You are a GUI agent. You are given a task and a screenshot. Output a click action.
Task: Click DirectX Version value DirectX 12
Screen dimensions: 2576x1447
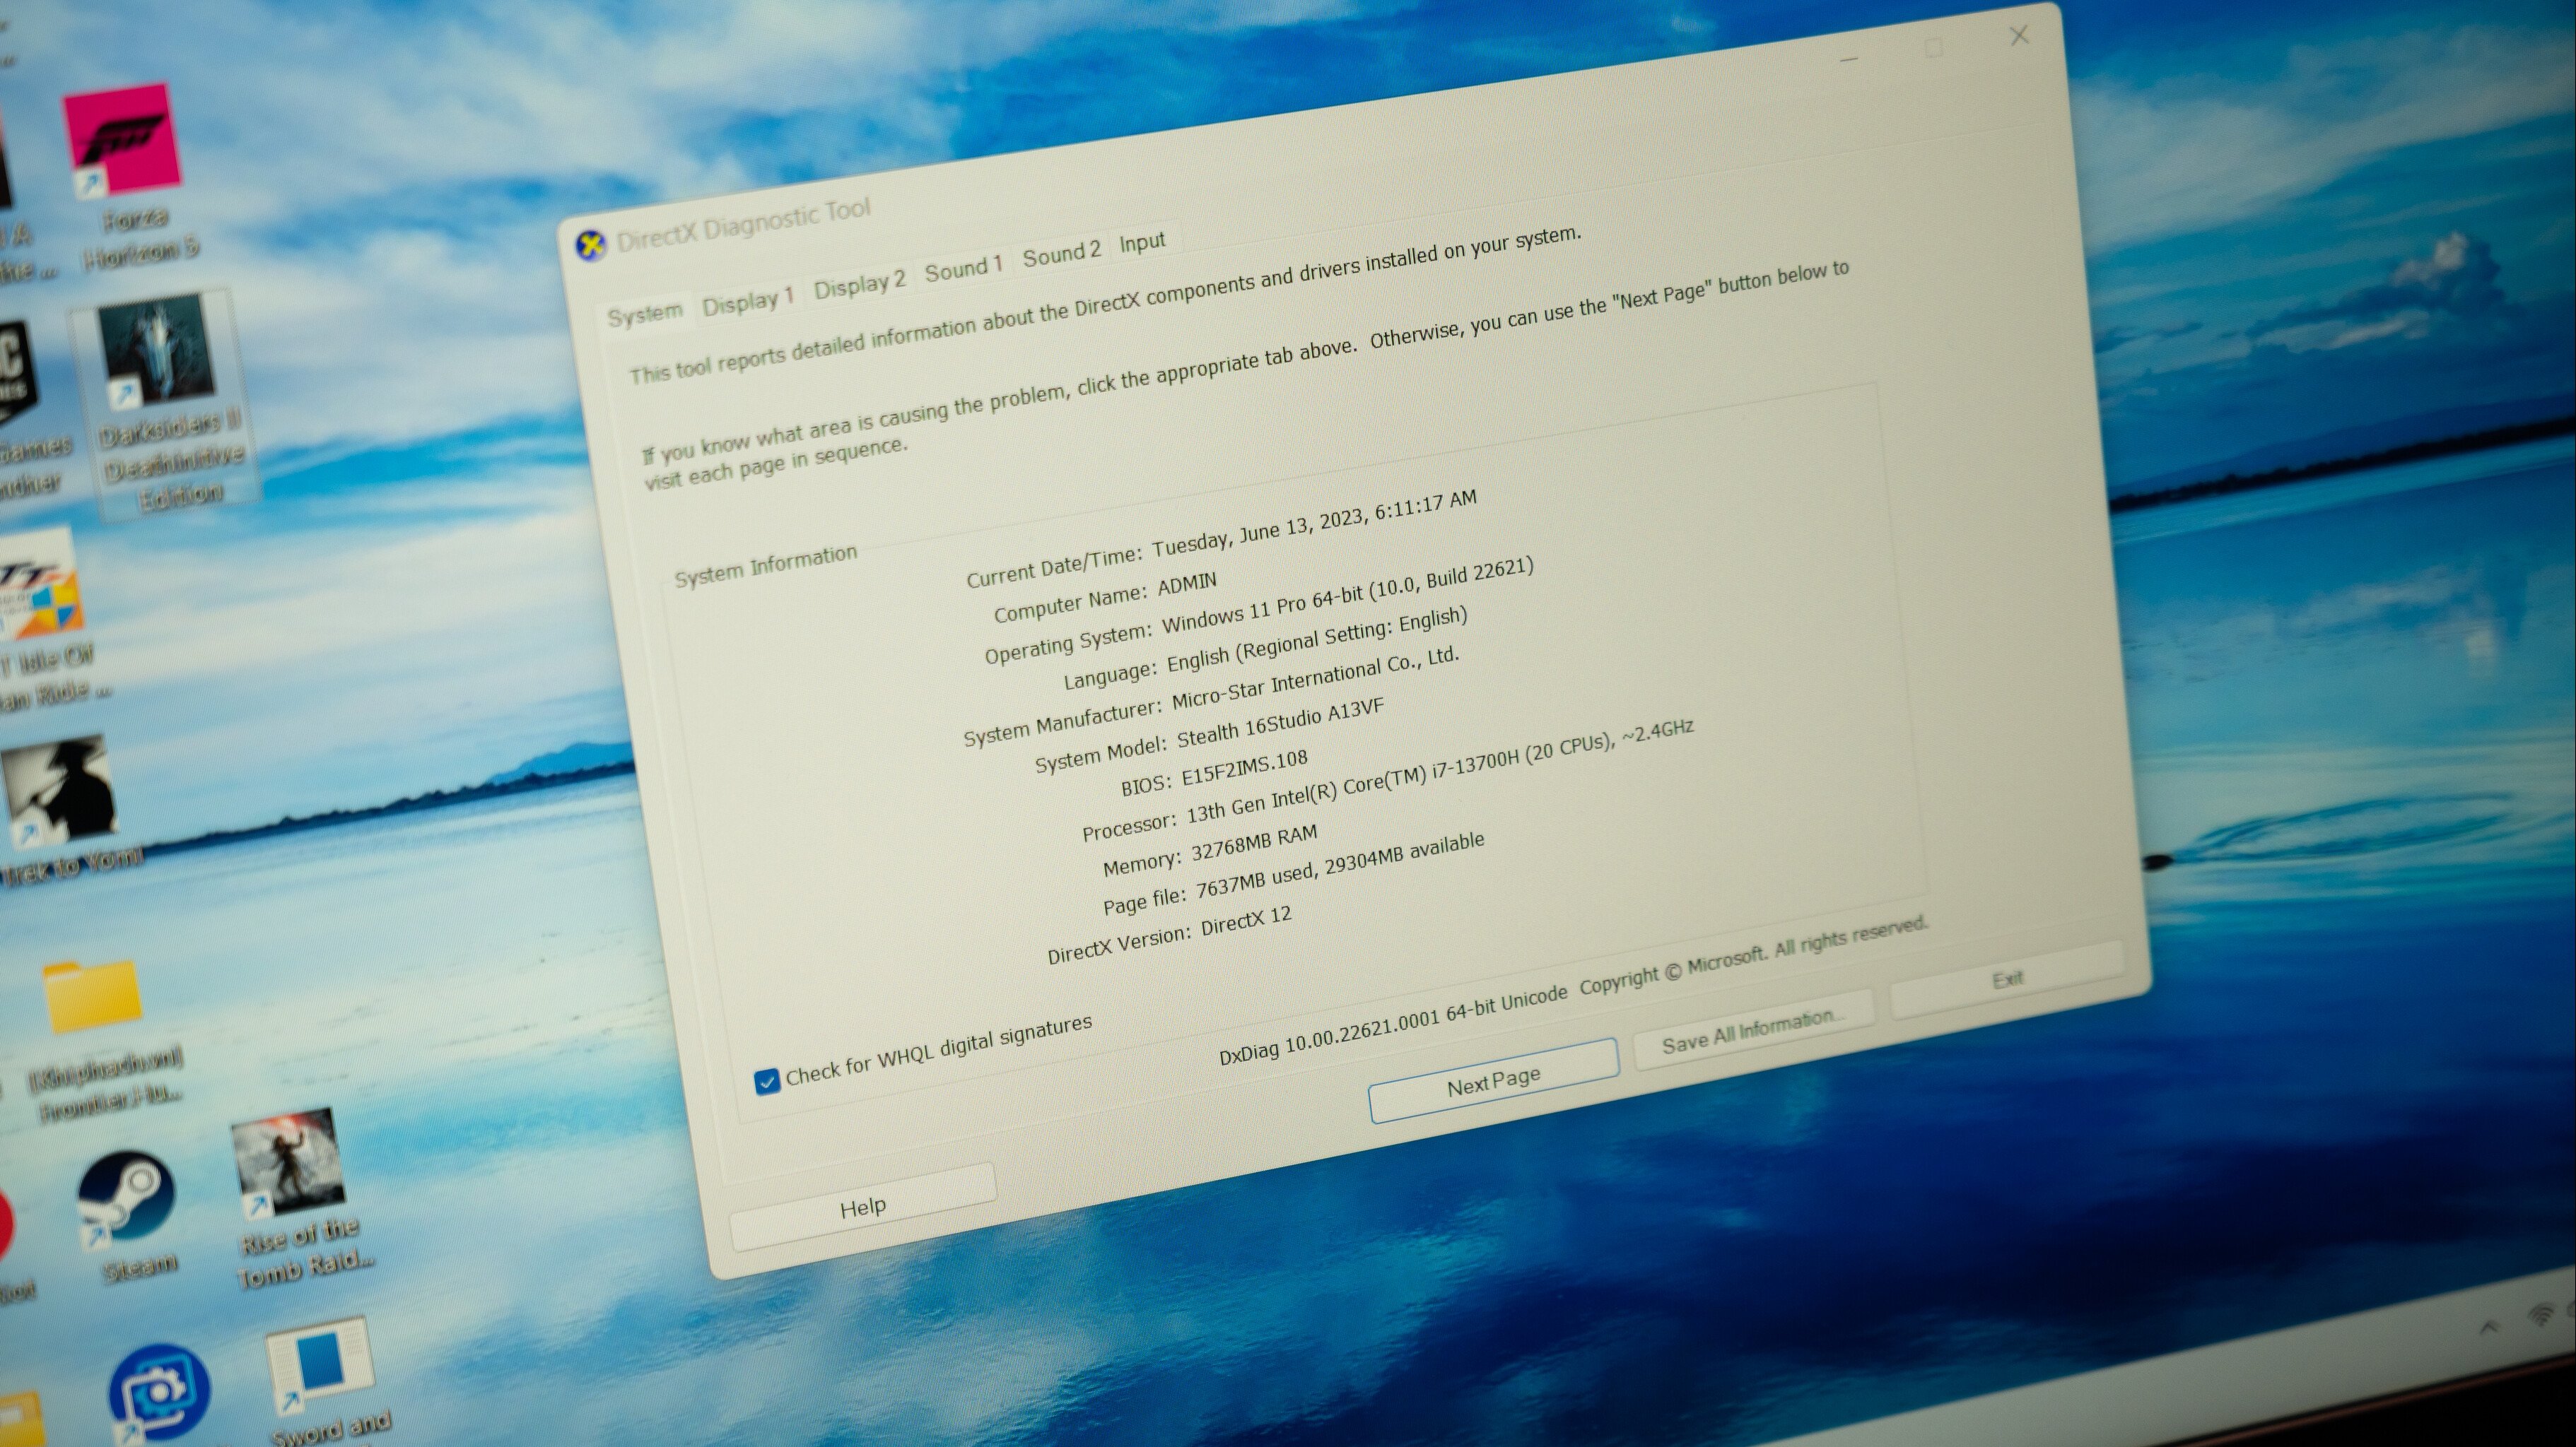[1246, 921]
